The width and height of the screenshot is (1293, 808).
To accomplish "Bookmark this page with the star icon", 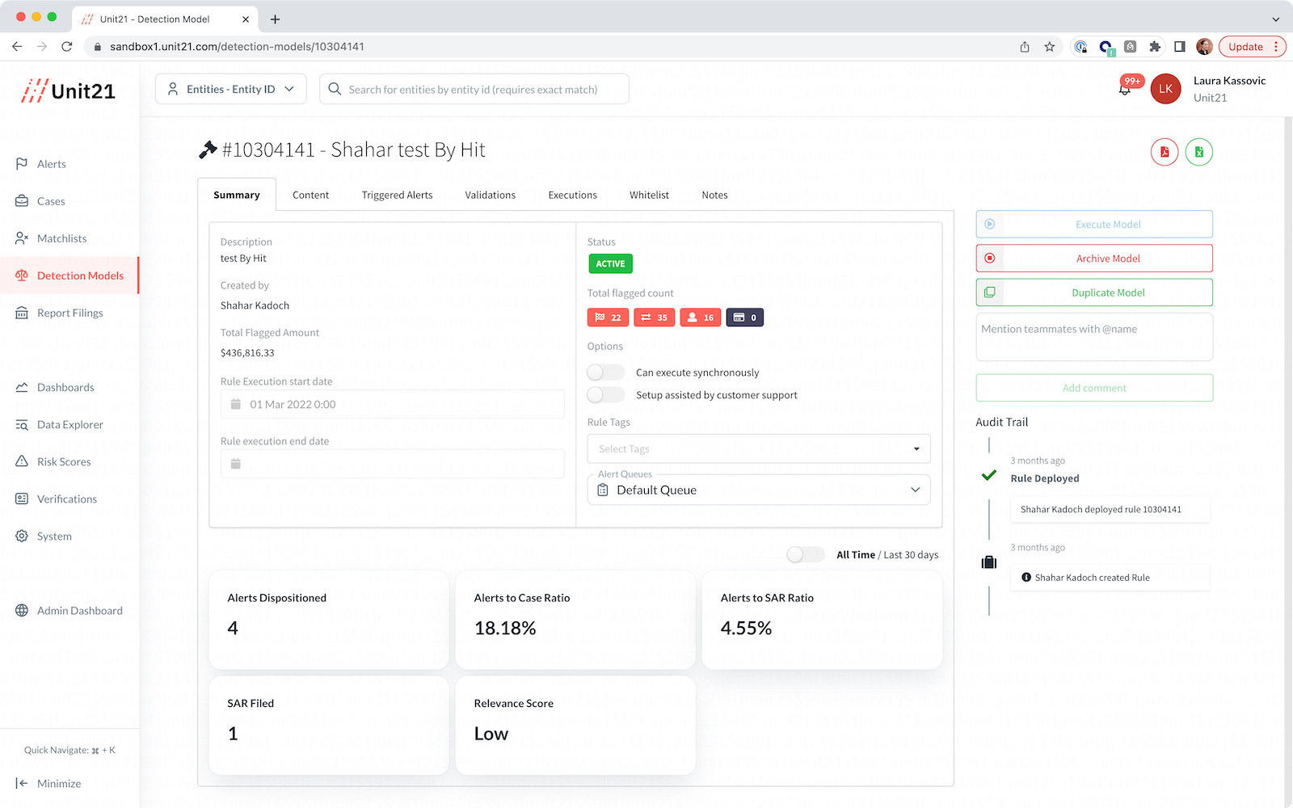I will coord(1050,47).
